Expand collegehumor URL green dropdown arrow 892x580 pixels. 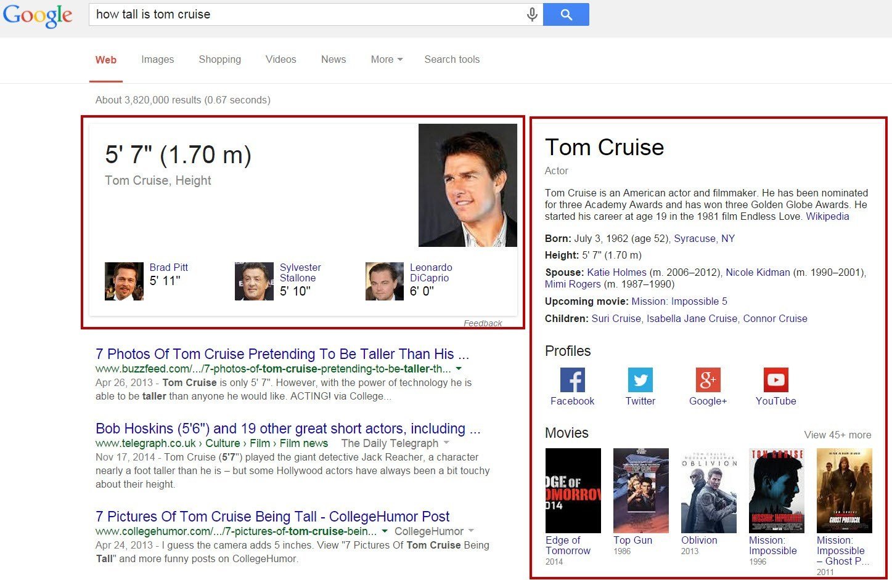pyautogui.click(x=385, y=531)
